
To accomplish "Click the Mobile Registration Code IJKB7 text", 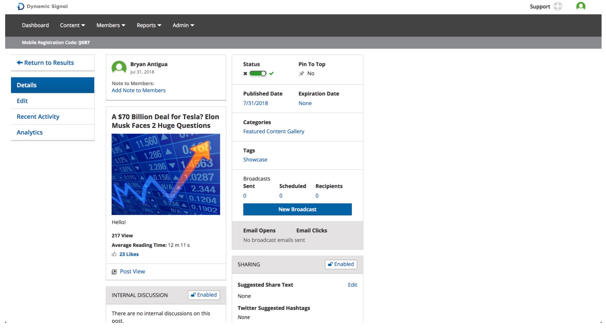I will (56, 42).
